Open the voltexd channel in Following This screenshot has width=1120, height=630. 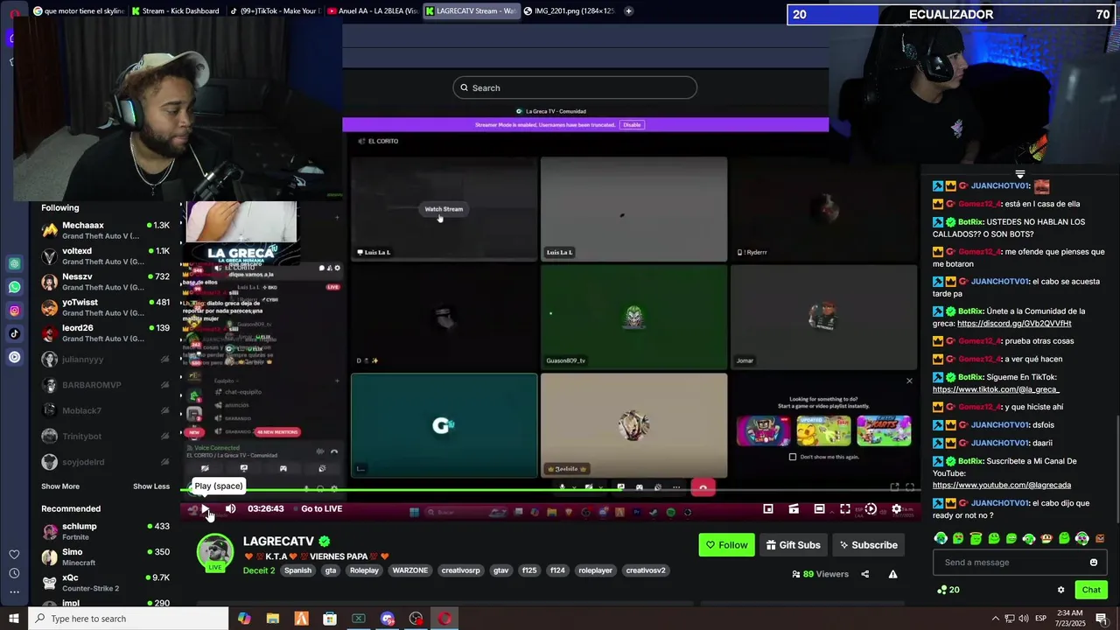click(106, 256)
